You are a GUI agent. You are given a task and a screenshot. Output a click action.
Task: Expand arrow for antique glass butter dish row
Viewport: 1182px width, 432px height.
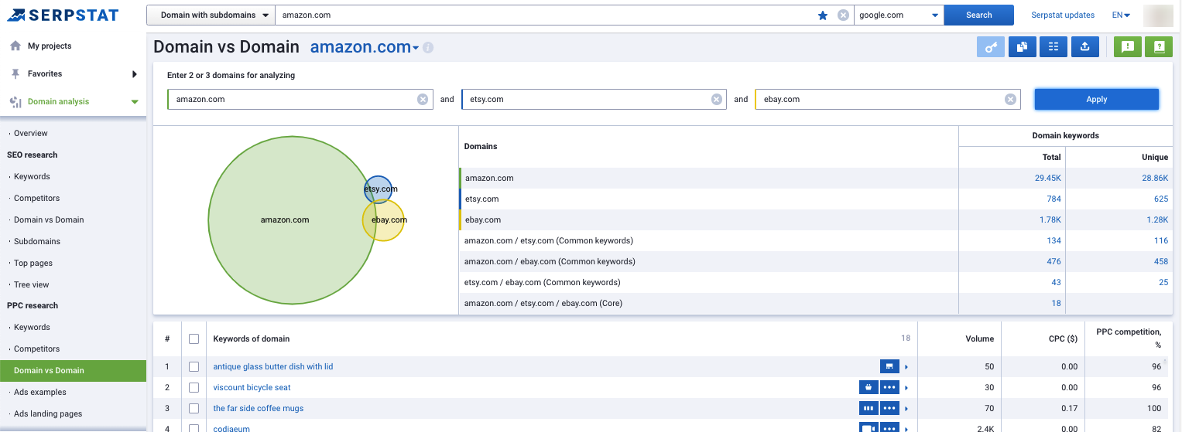[x=906, y=367]
